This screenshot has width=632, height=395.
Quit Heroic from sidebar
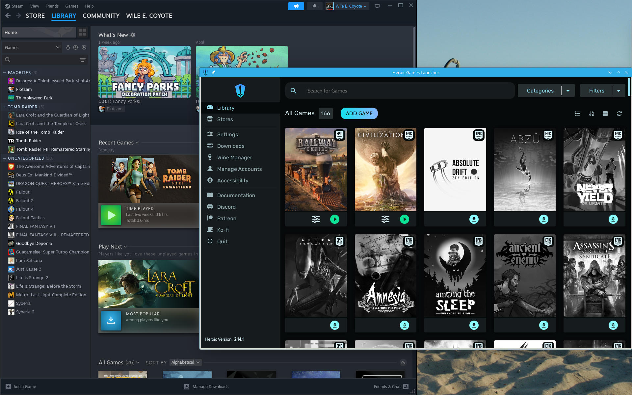240,241
